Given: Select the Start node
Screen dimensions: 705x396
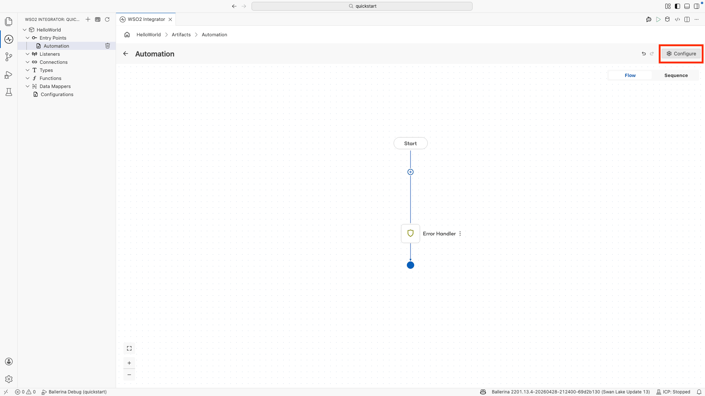Looking at the screenshot, I should coord(411,143).
